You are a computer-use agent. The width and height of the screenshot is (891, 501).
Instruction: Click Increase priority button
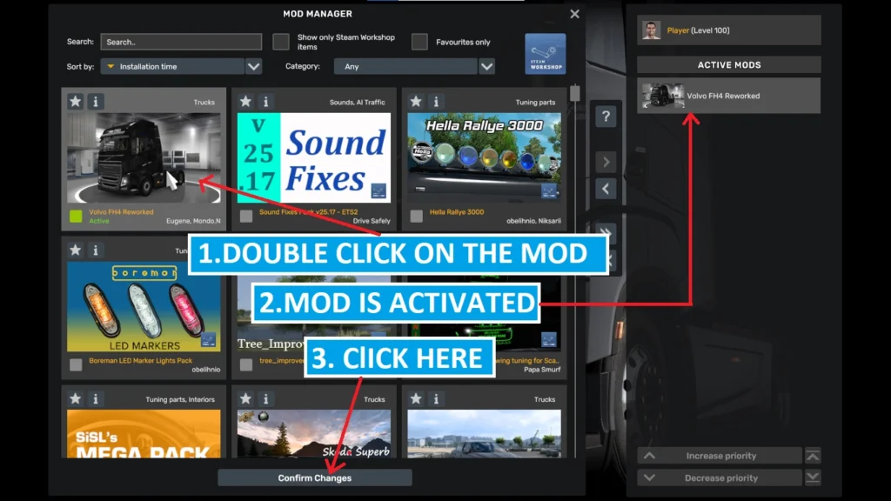tap(720, 456)
